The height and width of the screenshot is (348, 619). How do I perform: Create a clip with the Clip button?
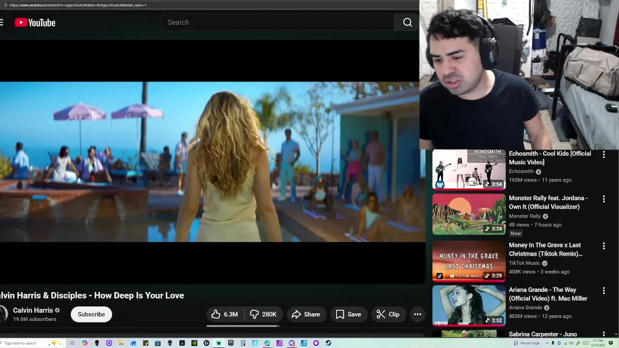(388, 314)
